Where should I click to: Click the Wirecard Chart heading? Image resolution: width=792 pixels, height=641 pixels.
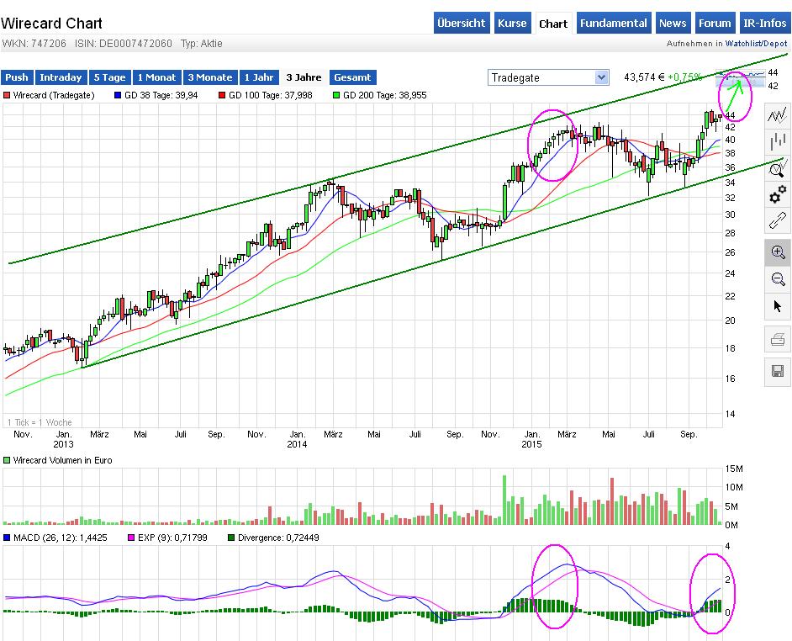pyautogui.click(x=51, y=24)
